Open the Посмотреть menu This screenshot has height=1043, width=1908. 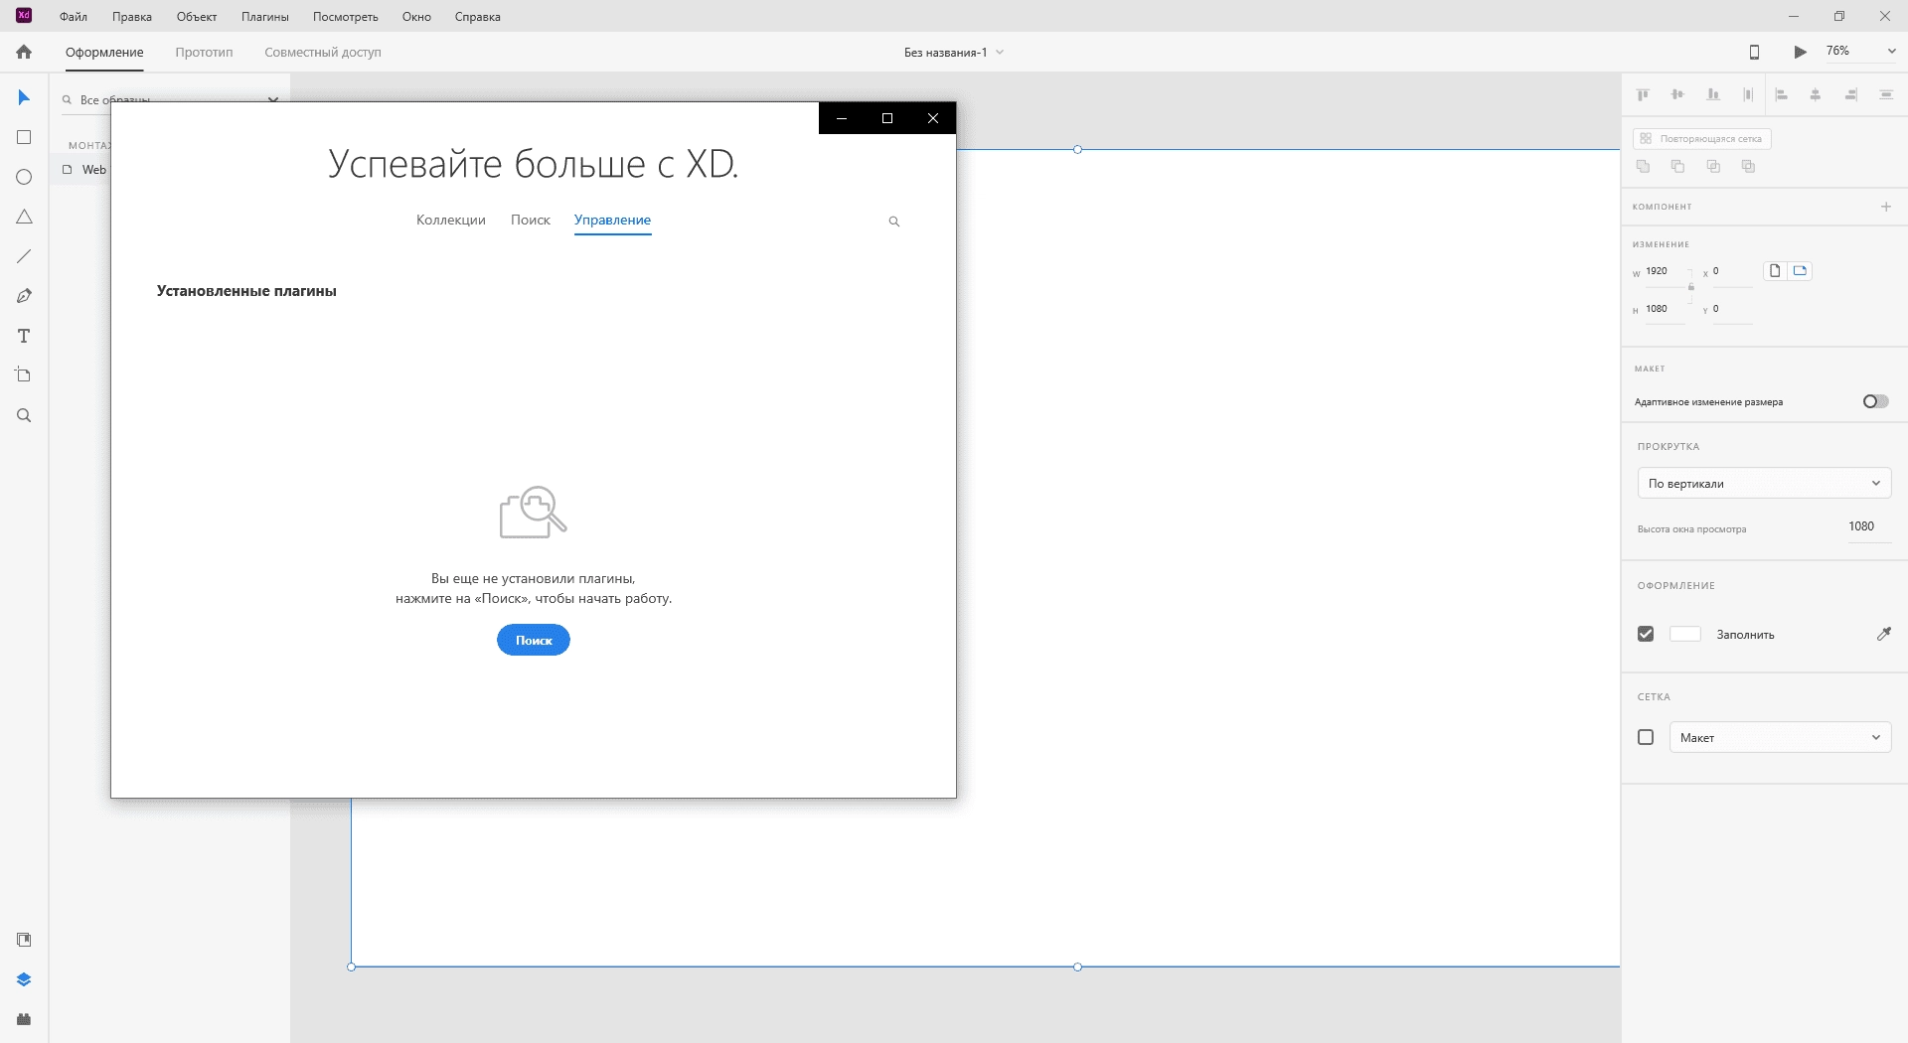[x=346, y=17]
